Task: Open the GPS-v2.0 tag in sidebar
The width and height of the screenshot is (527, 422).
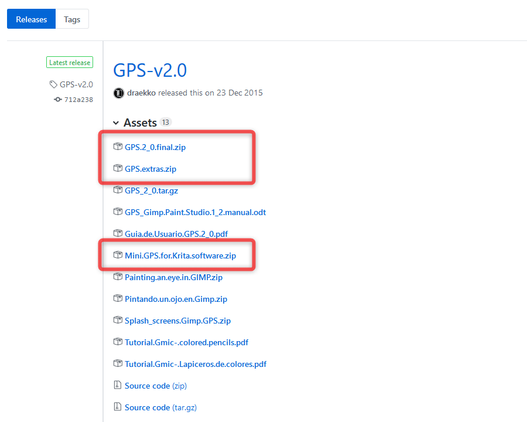Action: point(76,84)
